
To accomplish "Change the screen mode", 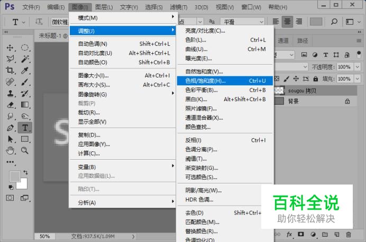I will click(24, 198).
